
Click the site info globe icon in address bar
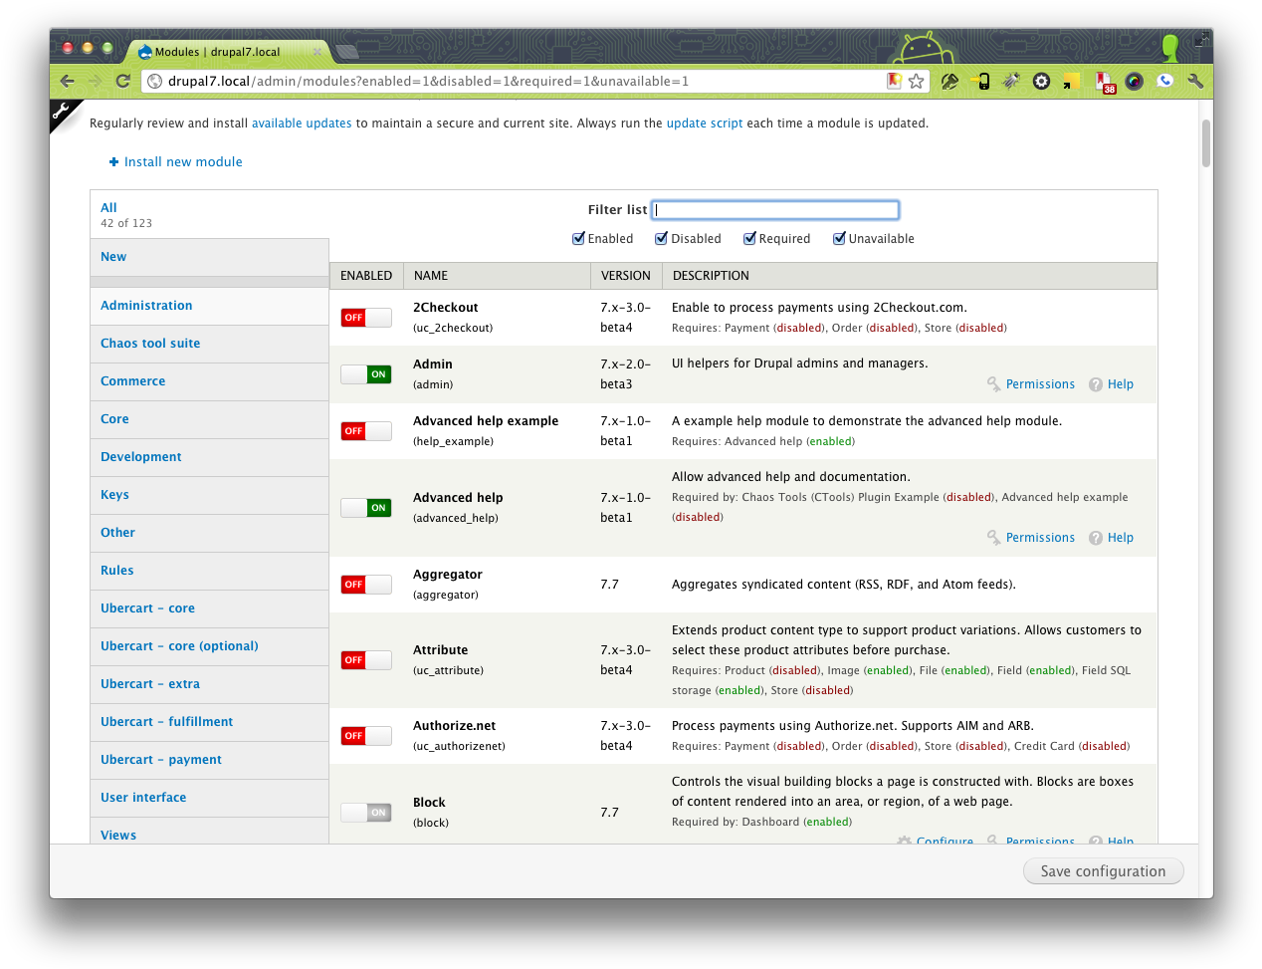point(155,82)
